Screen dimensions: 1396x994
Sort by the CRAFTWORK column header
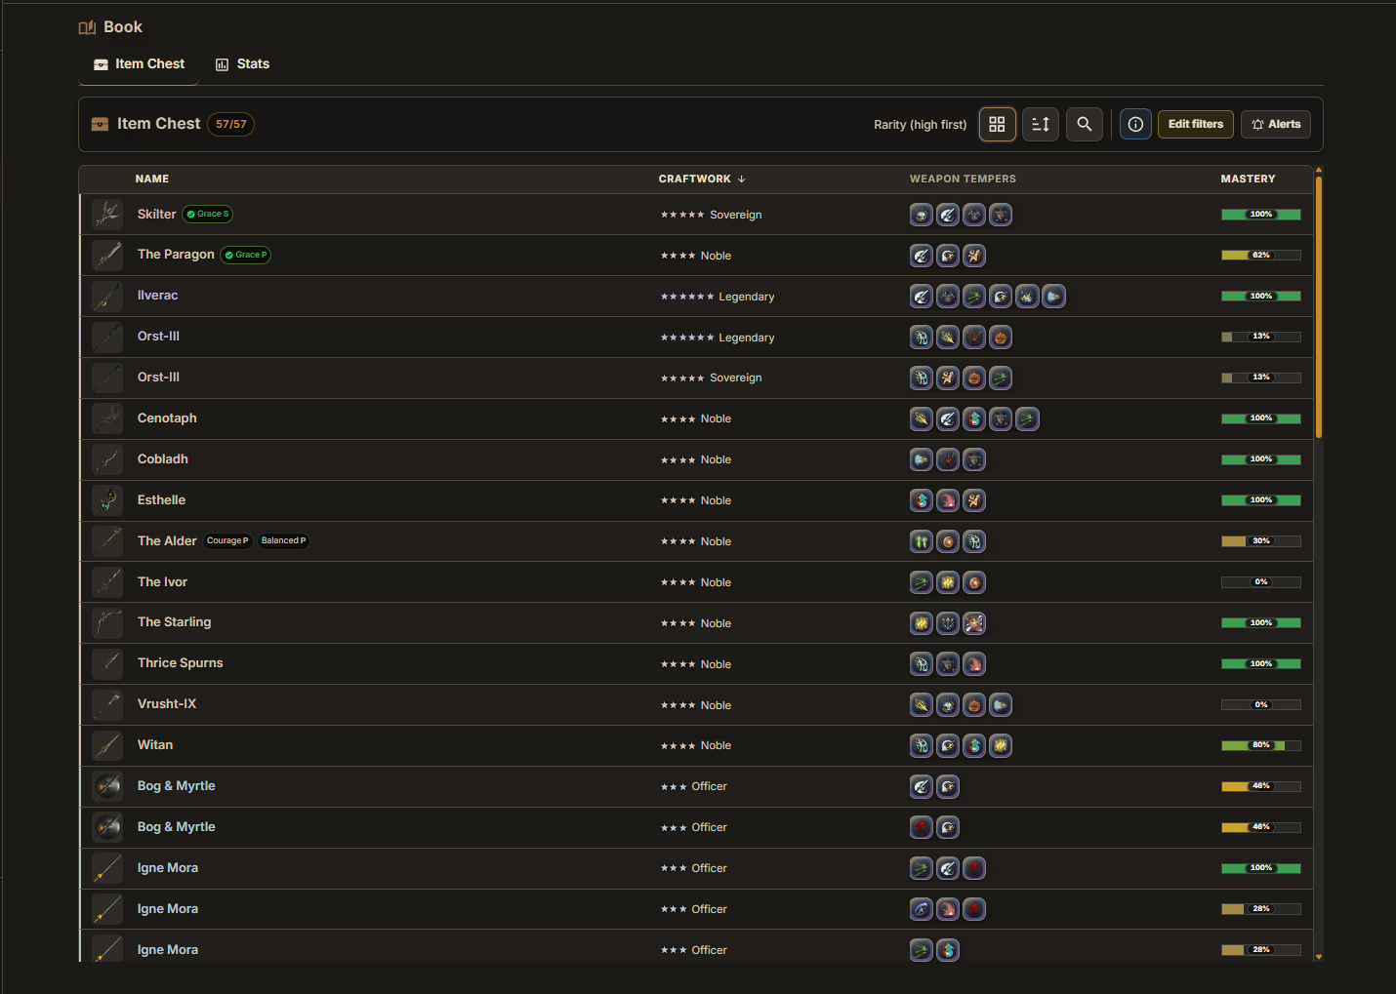(x=702, y=179)
